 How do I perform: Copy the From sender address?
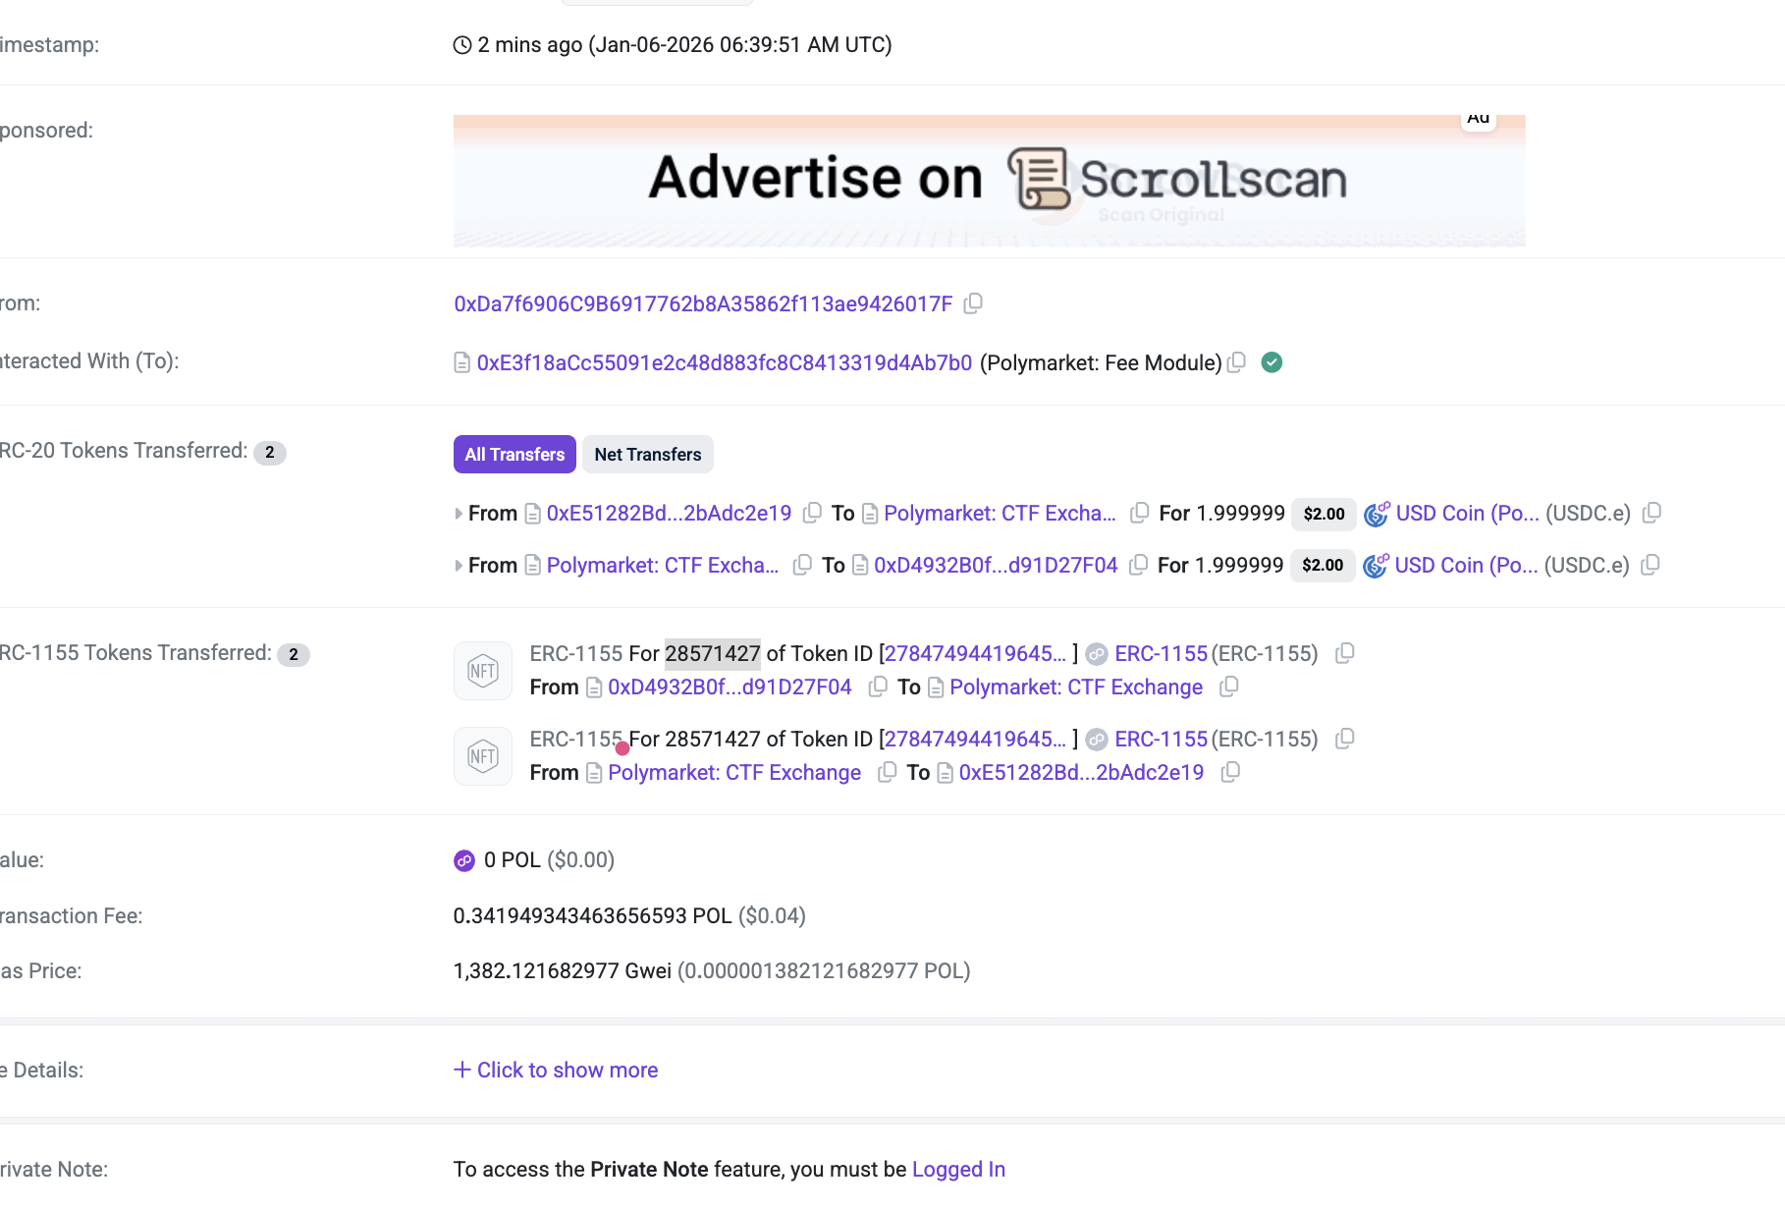pos(973,303)
